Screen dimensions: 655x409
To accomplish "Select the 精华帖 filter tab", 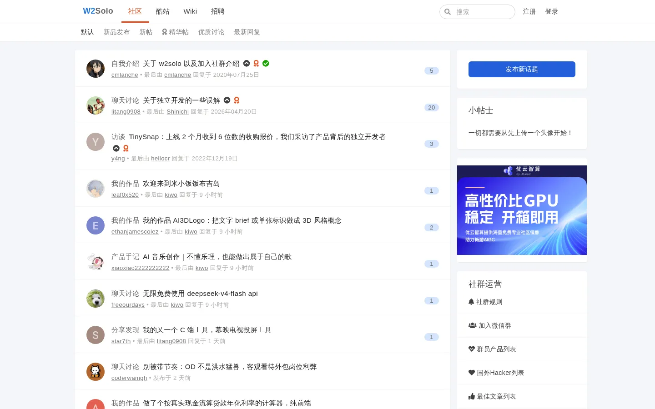I will point(175,32).
